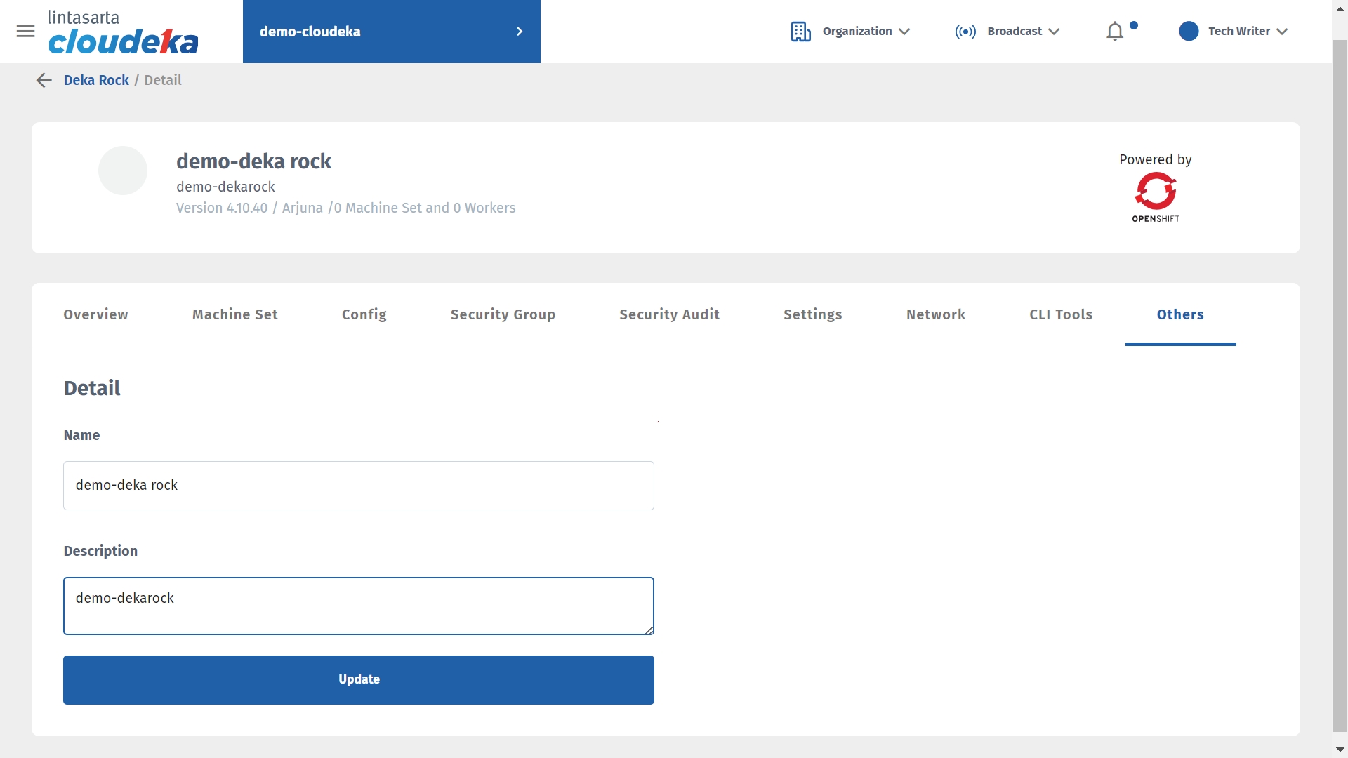Open the hamburger navigation menu
The height and width of the screenshot is (758, 1348).
tap(25, 31)
